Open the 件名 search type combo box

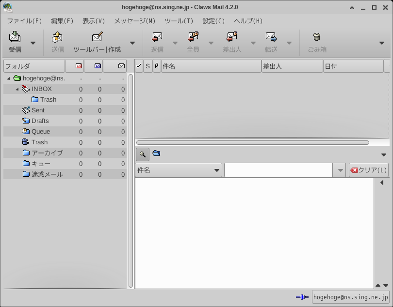pos(179,170)
